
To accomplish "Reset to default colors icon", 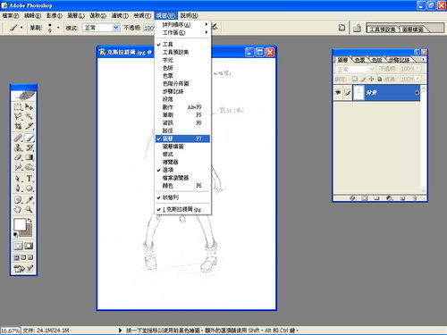I will pos(15,235).
